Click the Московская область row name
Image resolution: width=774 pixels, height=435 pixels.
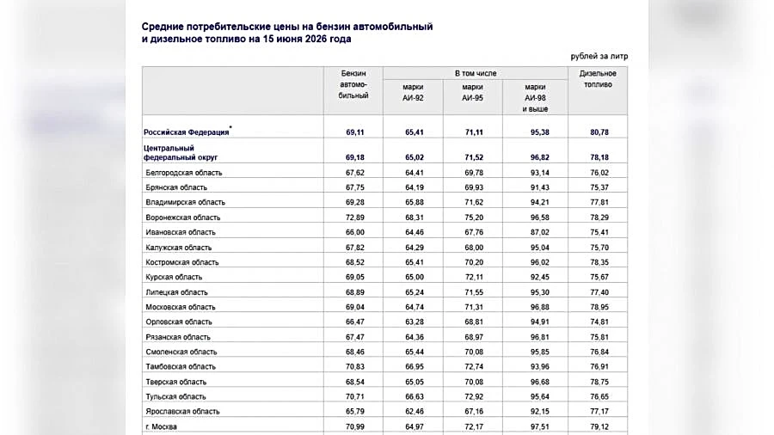pos(181,307)
